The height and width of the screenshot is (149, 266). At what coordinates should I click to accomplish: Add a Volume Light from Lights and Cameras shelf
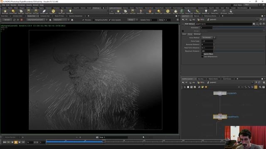click(150, 12)
